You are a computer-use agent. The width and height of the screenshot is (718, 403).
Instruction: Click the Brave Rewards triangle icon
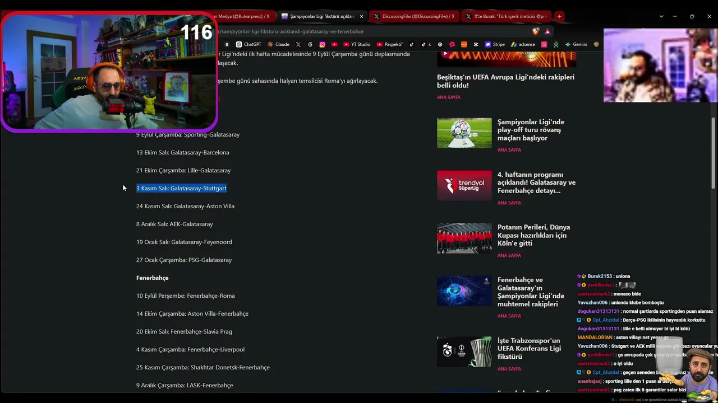pyautogui.click(x=547, y=31)
